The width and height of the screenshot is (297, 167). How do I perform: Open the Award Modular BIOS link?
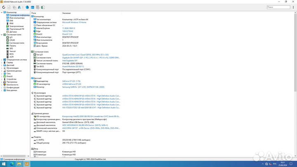point(73,66)
